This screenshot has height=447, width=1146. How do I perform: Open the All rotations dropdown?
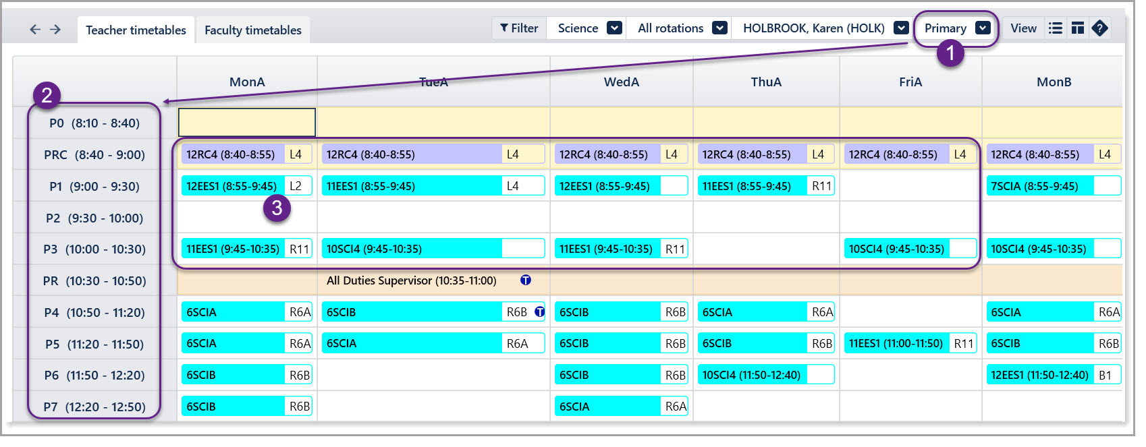click(719, 28)
